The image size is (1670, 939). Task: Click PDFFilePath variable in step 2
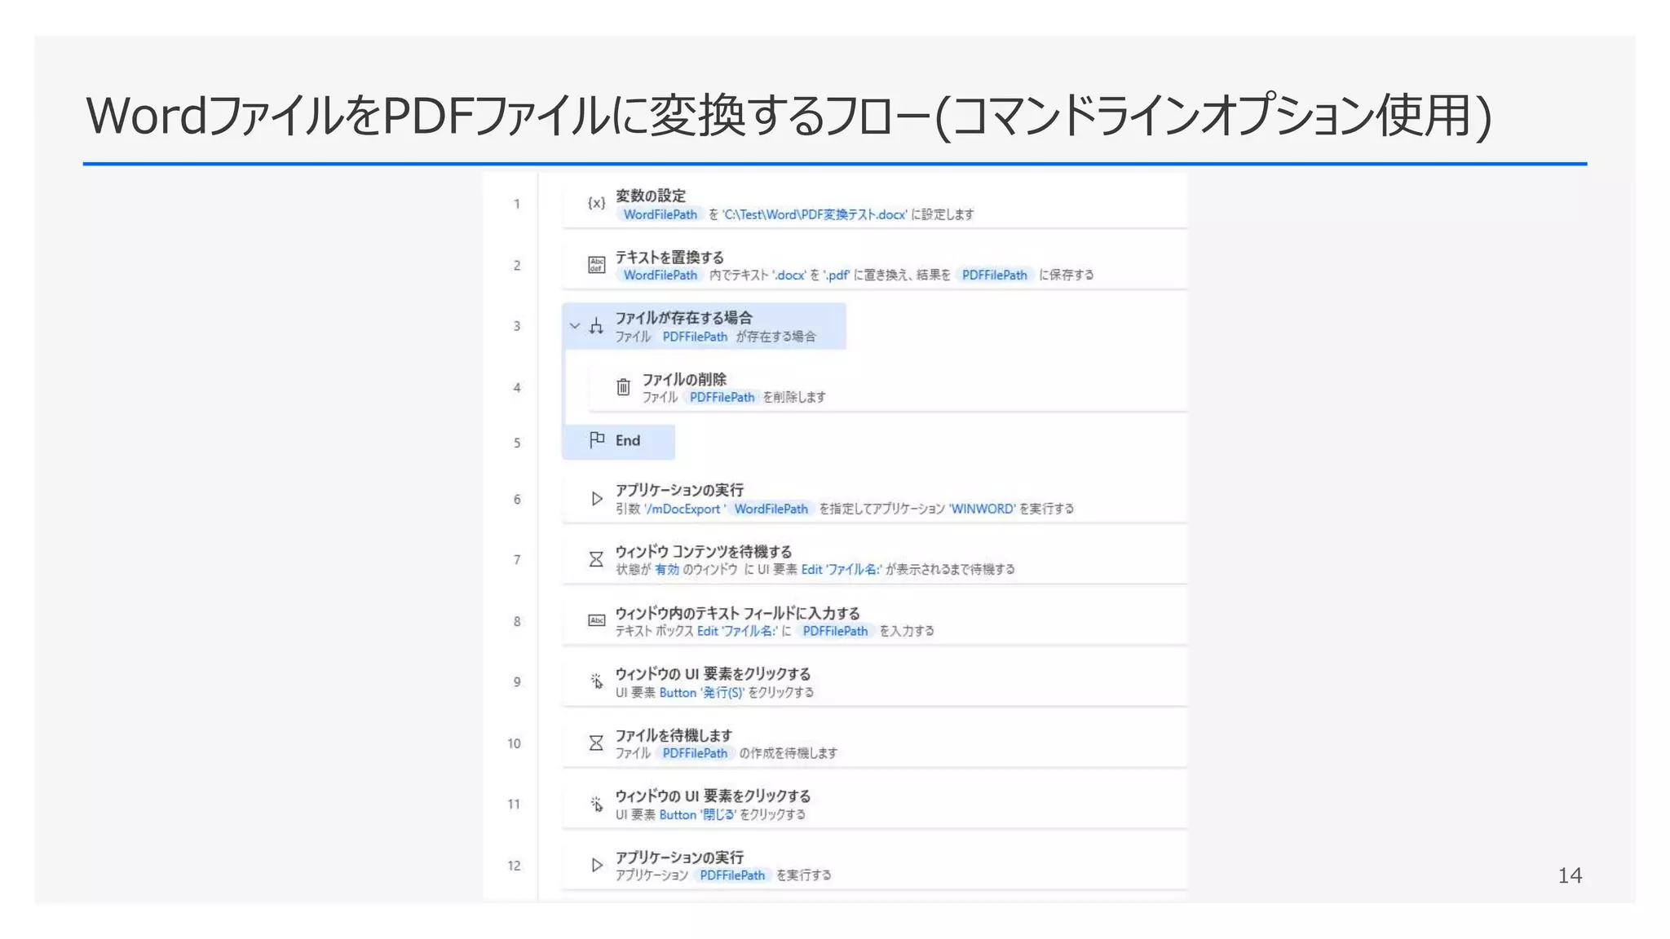pyautogui.click(x=994, y=275)
